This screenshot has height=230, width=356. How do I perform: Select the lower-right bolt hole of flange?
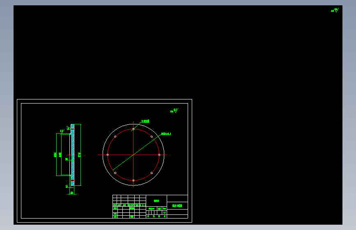[152, 173]
